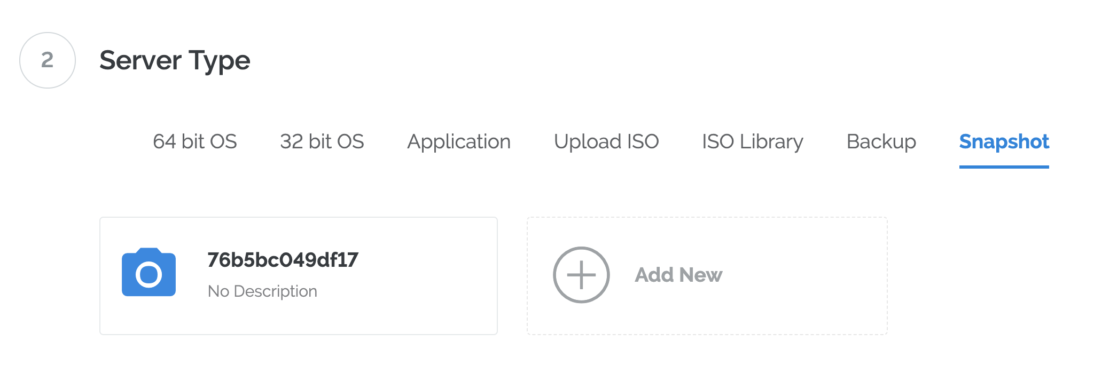The height and width of the screenshot is (365, 1094).
Task: Switch to the 32 bit OS tab
Action: coord(322,141)
